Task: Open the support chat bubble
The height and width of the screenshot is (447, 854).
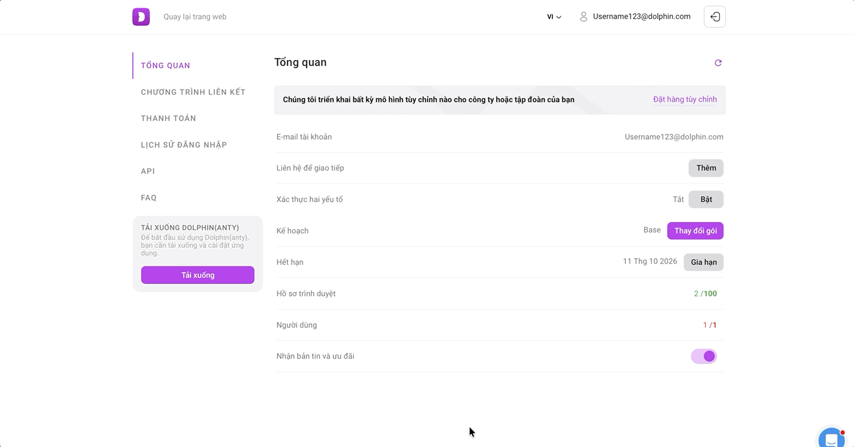Action: coord(832,439)
